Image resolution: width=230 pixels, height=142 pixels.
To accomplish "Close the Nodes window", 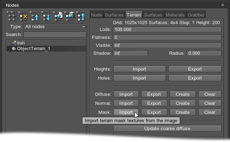I will point(223,5).
